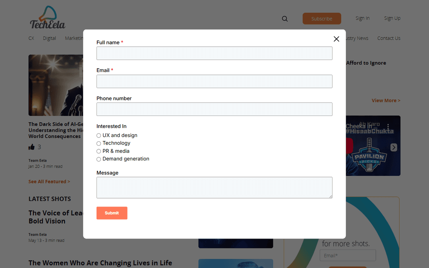Advance the video carousel with next arrow
This screenshot has height=268, width=429.
tap(393, 147)
